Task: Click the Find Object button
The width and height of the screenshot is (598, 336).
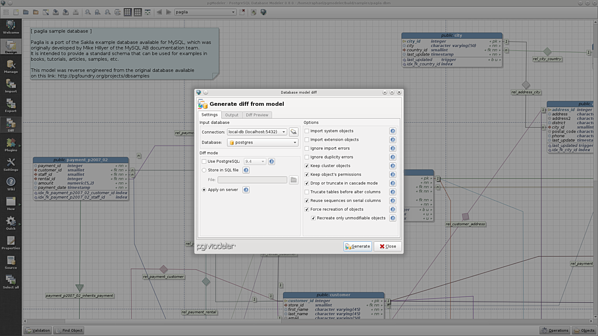Action: tap(69, 330)
